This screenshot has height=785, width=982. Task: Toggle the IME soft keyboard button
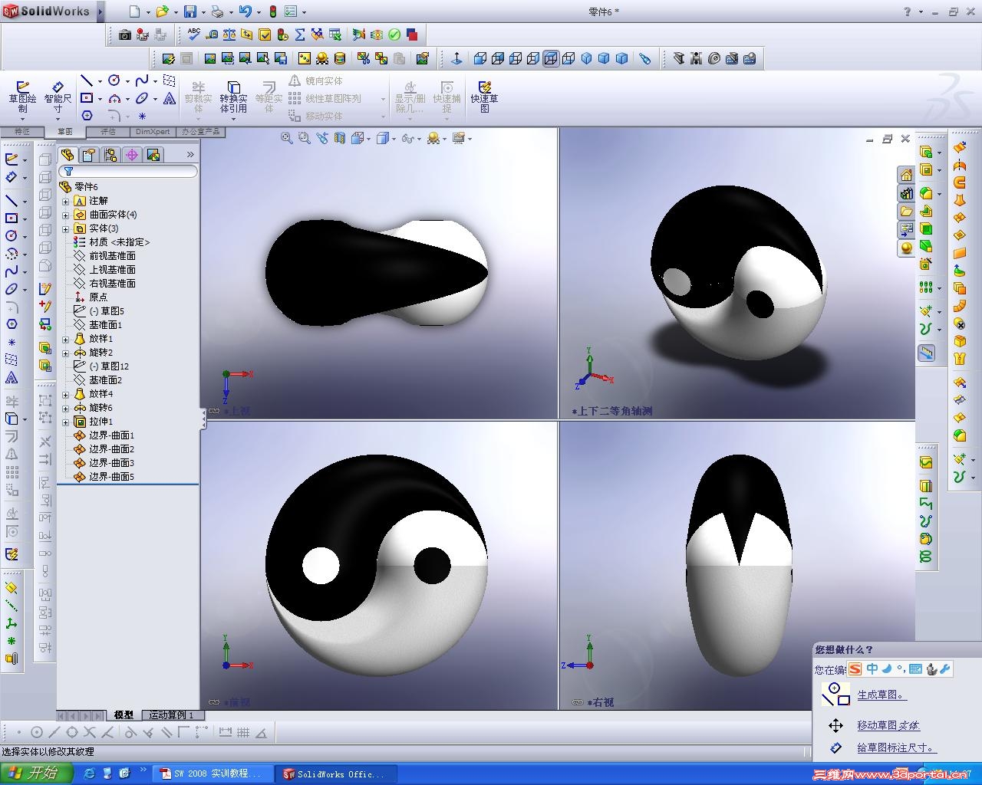pyautogui.click(x=915, y=669)
